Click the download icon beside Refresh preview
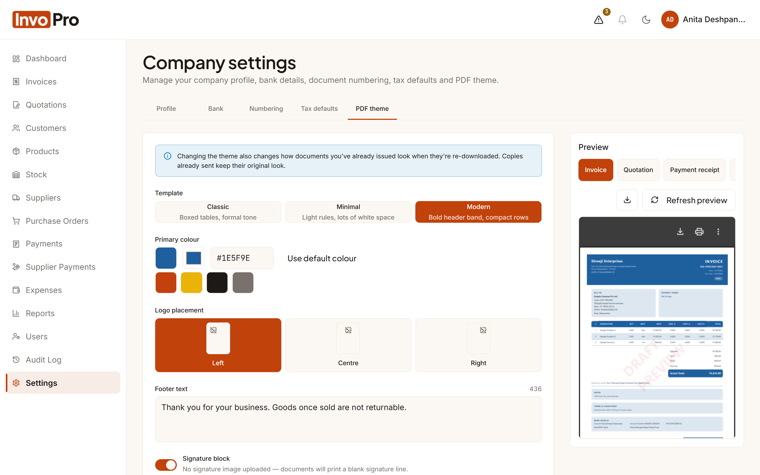 click(627, 200)
